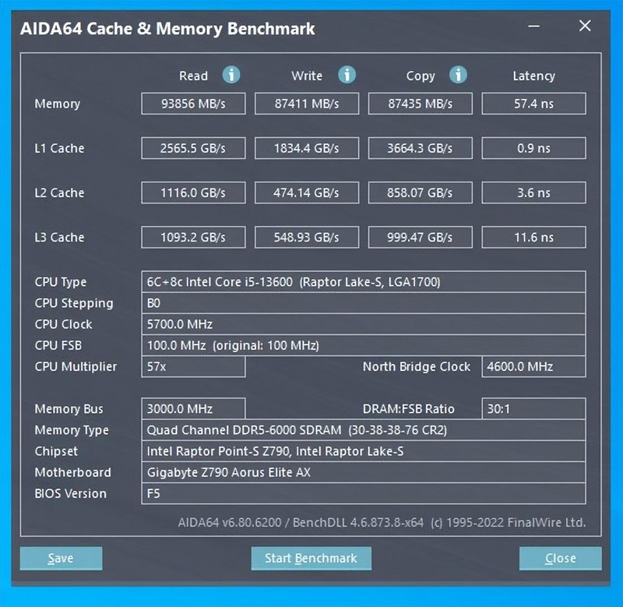Click the L1 Cache latency field showing 0.9 ns
Image resolution: width=623 pixels, height=607 pixels.
pos(533,148)
